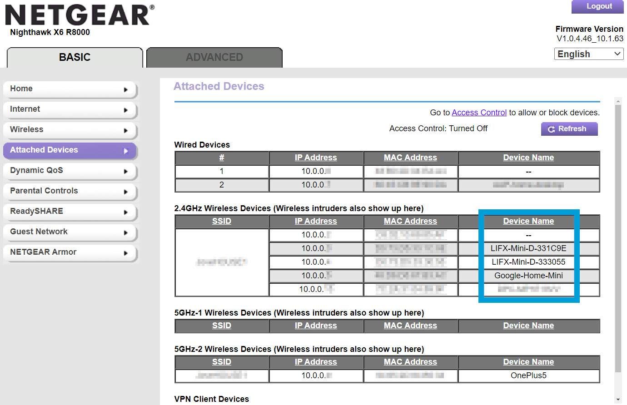The image size is (627, 405).
Task: Click the Refresh button
Action: [x=569, y=129]
